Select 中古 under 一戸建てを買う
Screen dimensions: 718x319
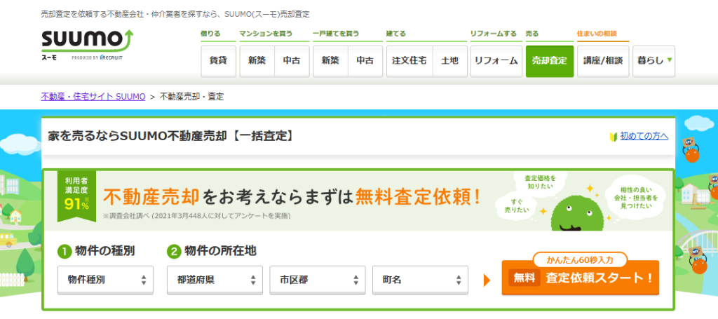(x=365, y=61)
